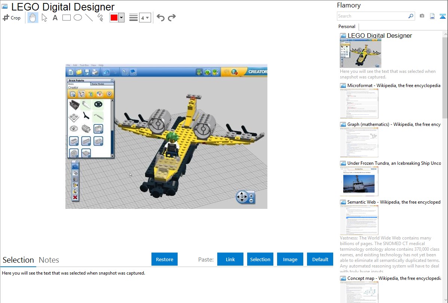The height and width of the screenshot is (303, 448).
Task: Select the Crop tool
Action: click(12, 18)
